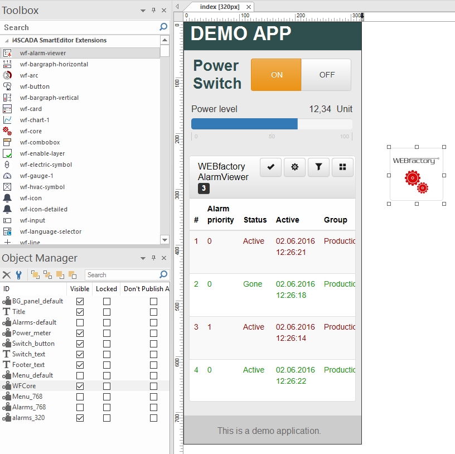455x454 pixels.
Task: Click the Don't Publish column header
Action: (145, 289)
